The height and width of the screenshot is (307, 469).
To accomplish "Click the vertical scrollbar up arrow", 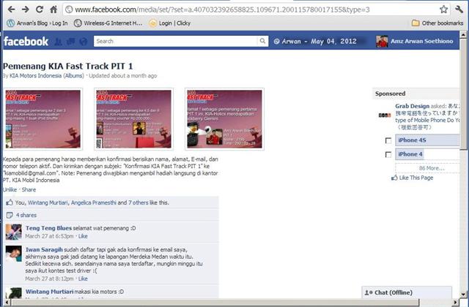I will click(463, 34).
